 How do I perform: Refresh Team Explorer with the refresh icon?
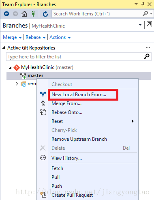click(x=45, y=14)
